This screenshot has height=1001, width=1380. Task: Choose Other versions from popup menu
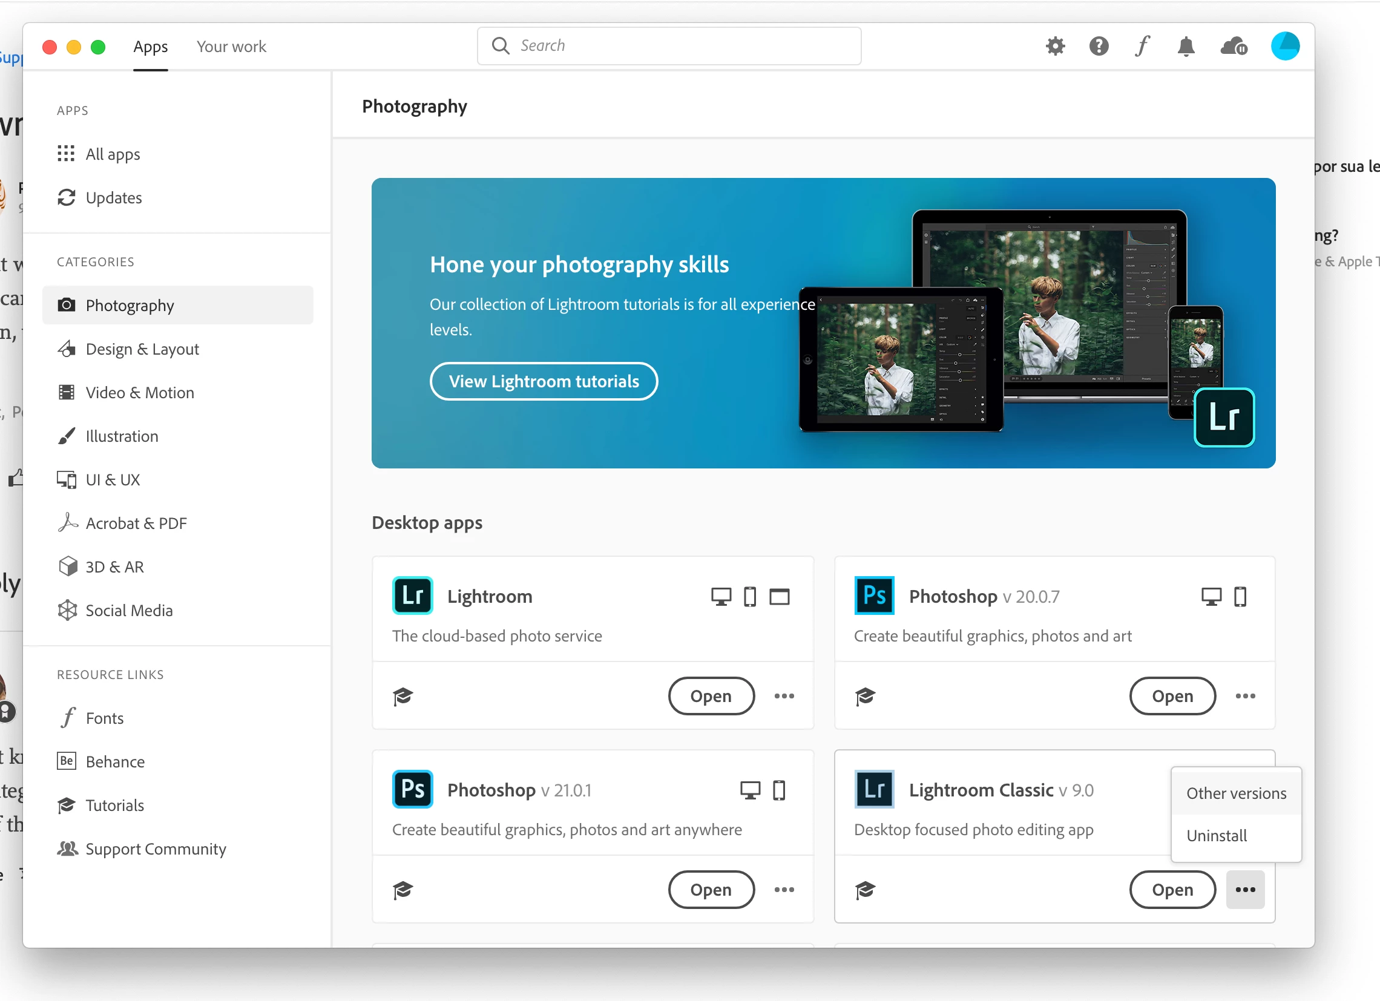coord(1236,793)
